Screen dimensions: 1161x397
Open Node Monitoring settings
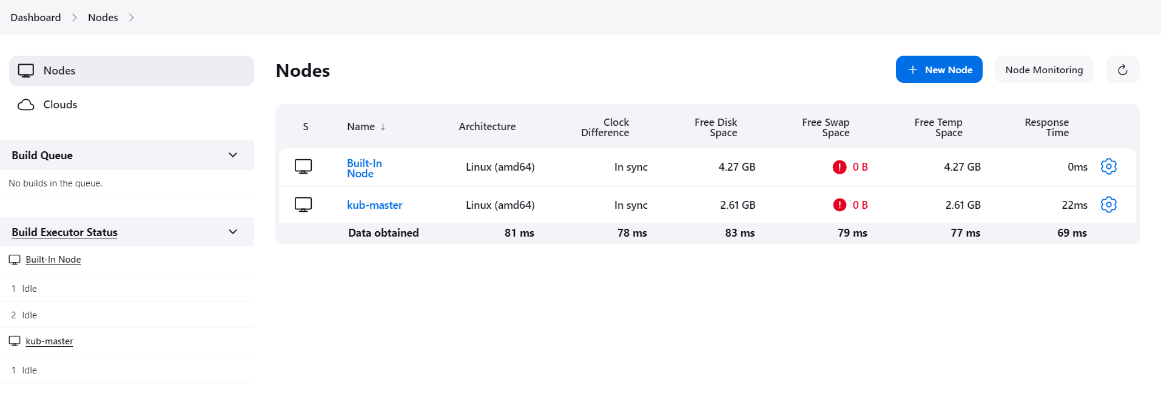tap(1043, 70)
